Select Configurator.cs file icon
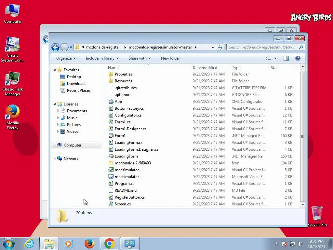The width and height of the screenshot is (333, 250). tap(111, 115)
